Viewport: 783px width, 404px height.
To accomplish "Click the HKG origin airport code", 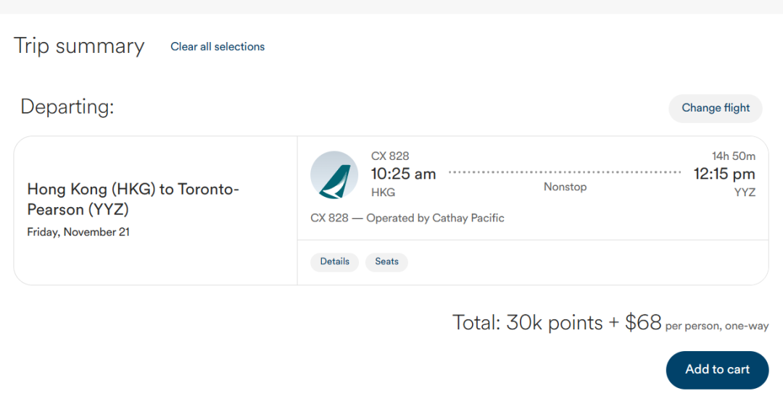I will pos(383,193).
